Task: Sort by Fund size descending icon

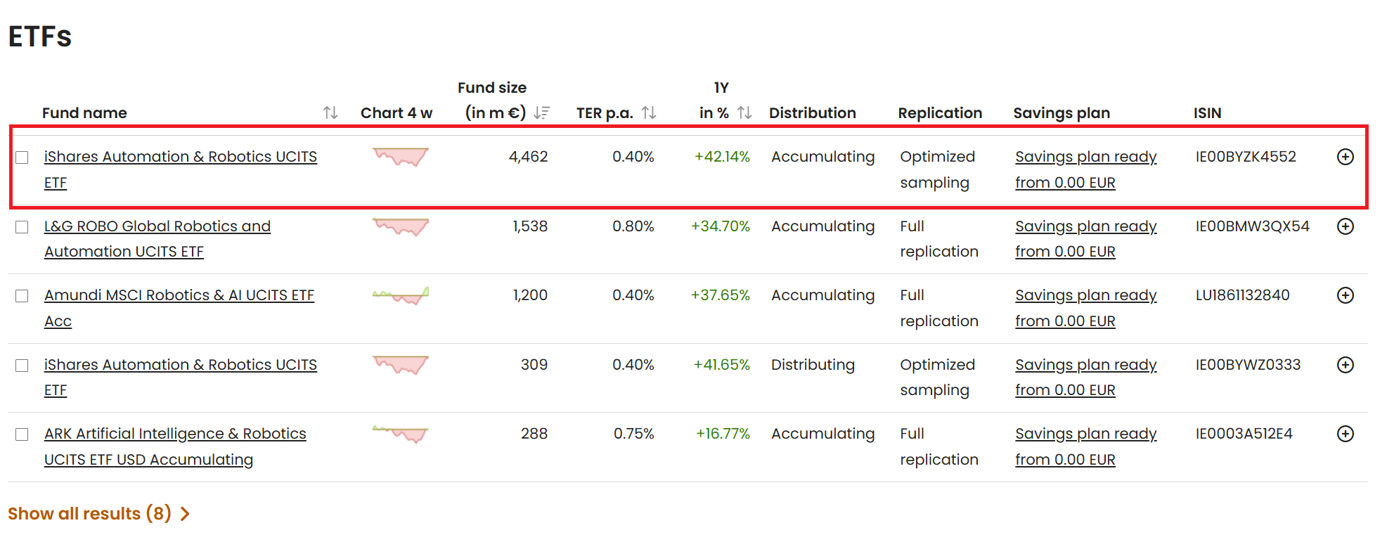Action: point(541,112)
